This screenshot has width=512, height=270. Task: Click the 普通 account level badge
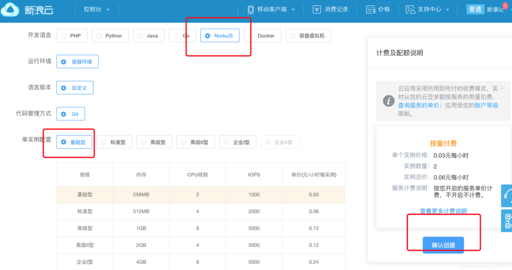pyautogui.click(x=475, y=10)
